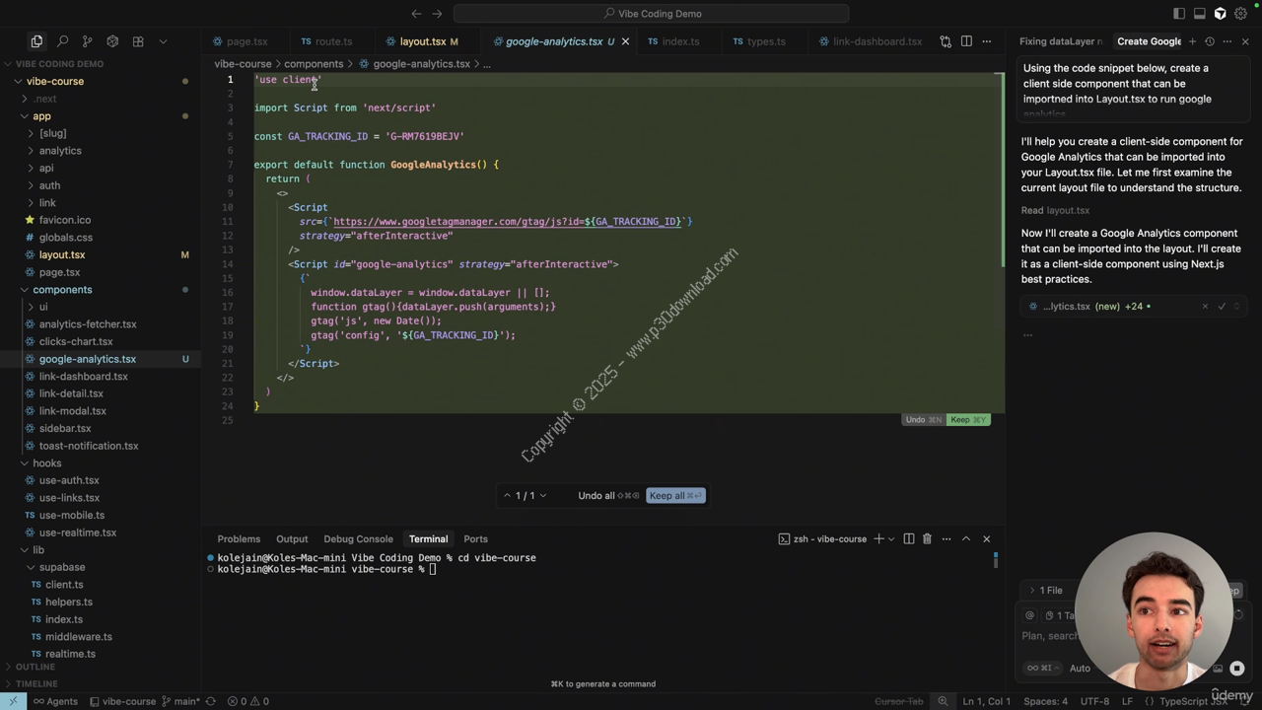Kill terminal with the trash icon
The width and height of the screenshot is (1262, 710).
click(x=927, y=538)
